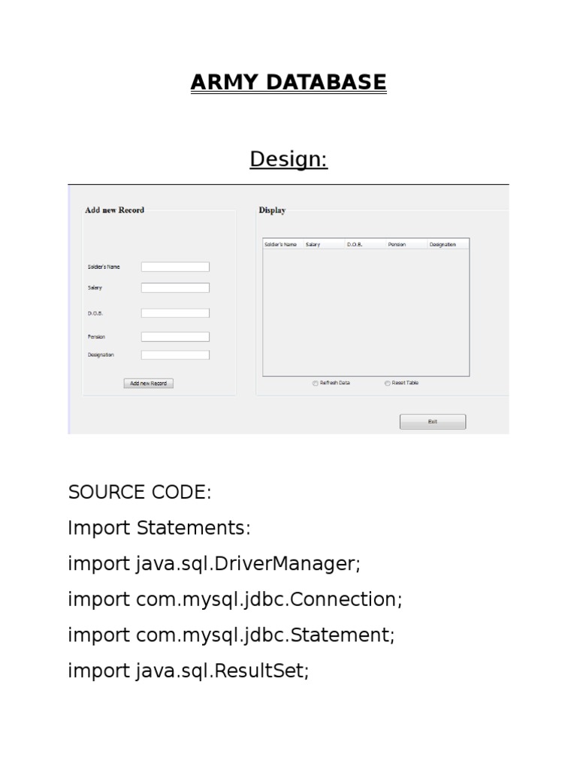The height and width of the screenshot is (769, 577).
Task: Click the import java.sql.DriverManager line
Action: [214, 564]
